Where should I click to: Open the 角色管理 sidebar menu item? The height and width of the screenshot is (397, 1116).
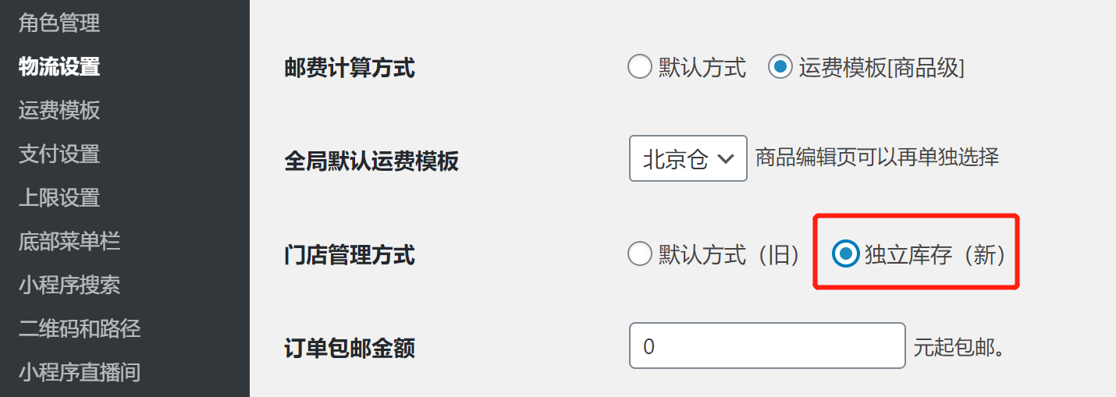pos(59,23)
